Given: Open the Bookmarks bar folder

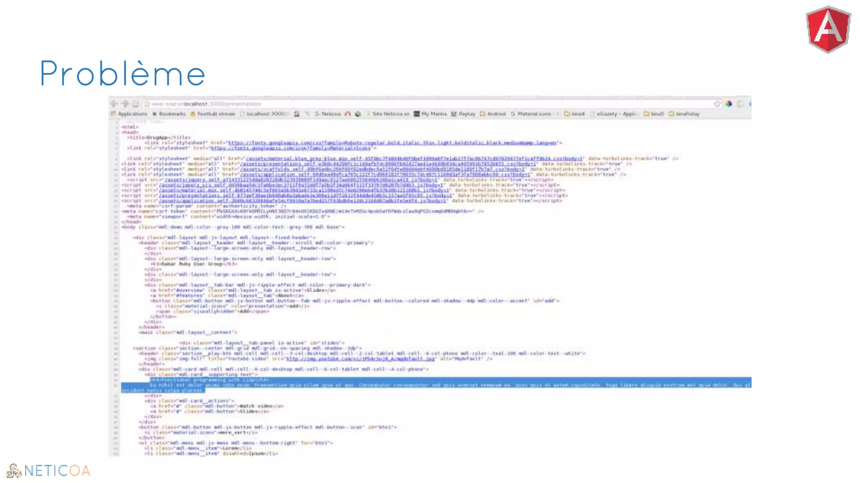Looking at the screenshot, I should [x=169, y=114].
